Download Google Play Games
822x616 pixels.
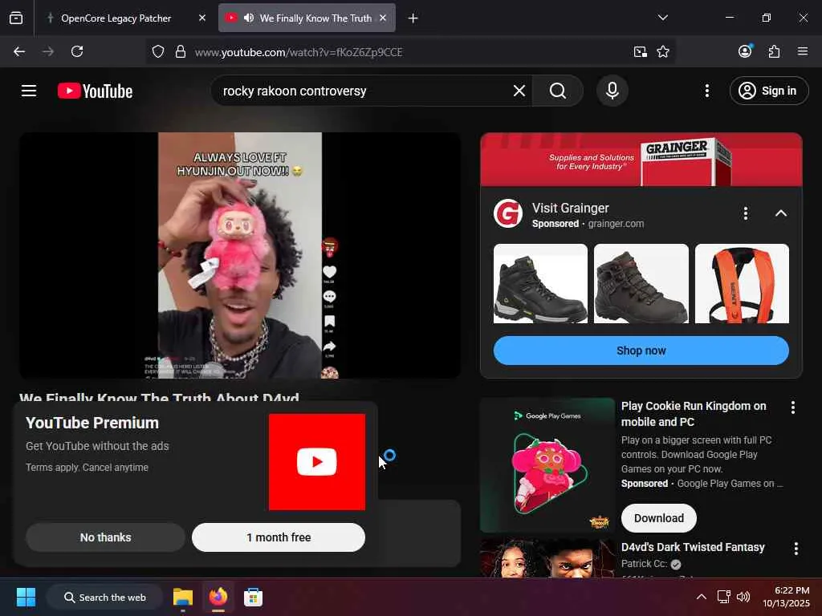click(x=658, y=518)
